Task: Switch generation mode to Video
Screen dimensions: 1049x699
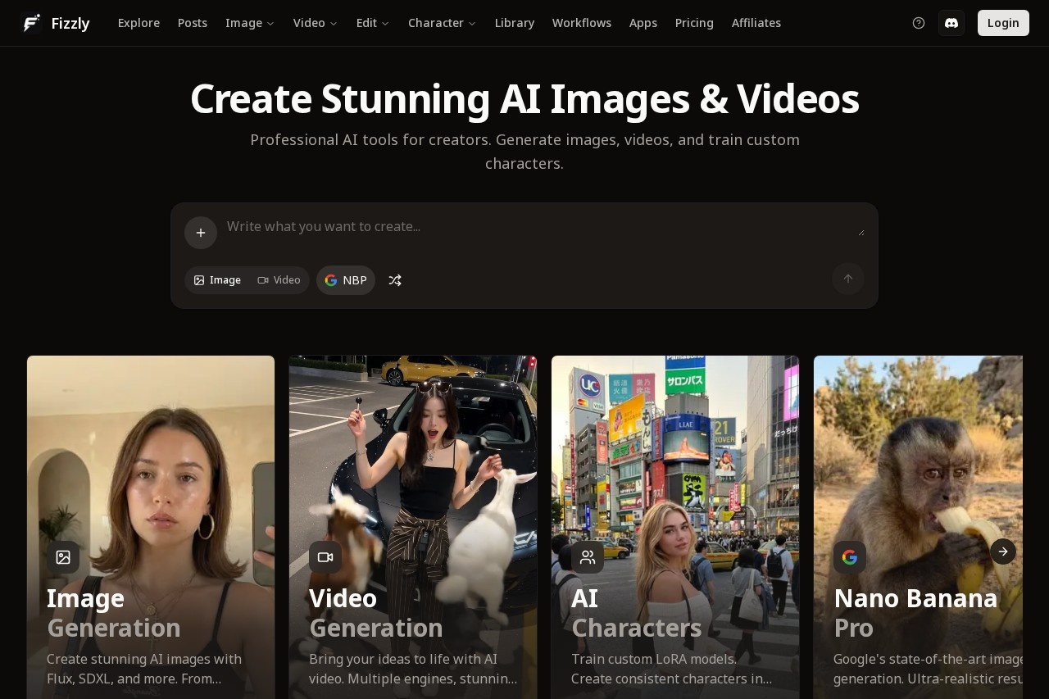Action: pos(279,280)
